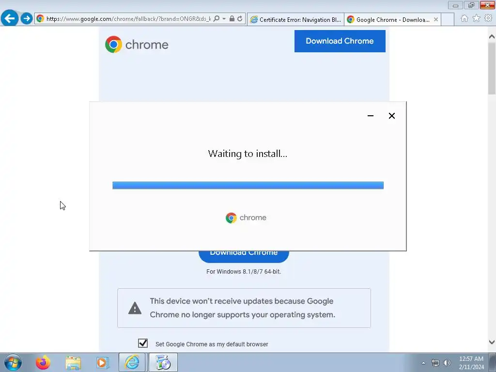Close the Chrome installer dialog
This screenshot has height=372, width=496.
[391, 116]
